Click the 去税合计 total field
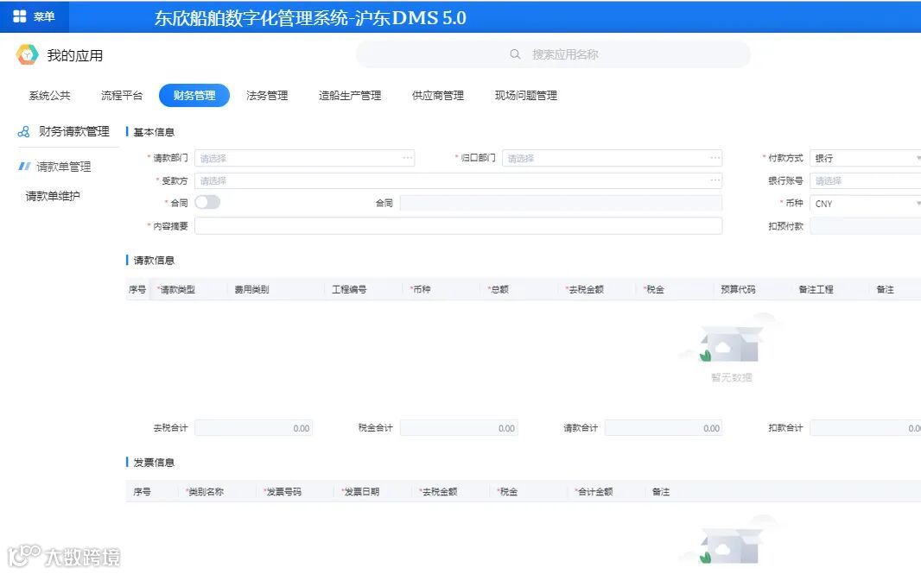The image size is (921, 574). coord(253,428)
